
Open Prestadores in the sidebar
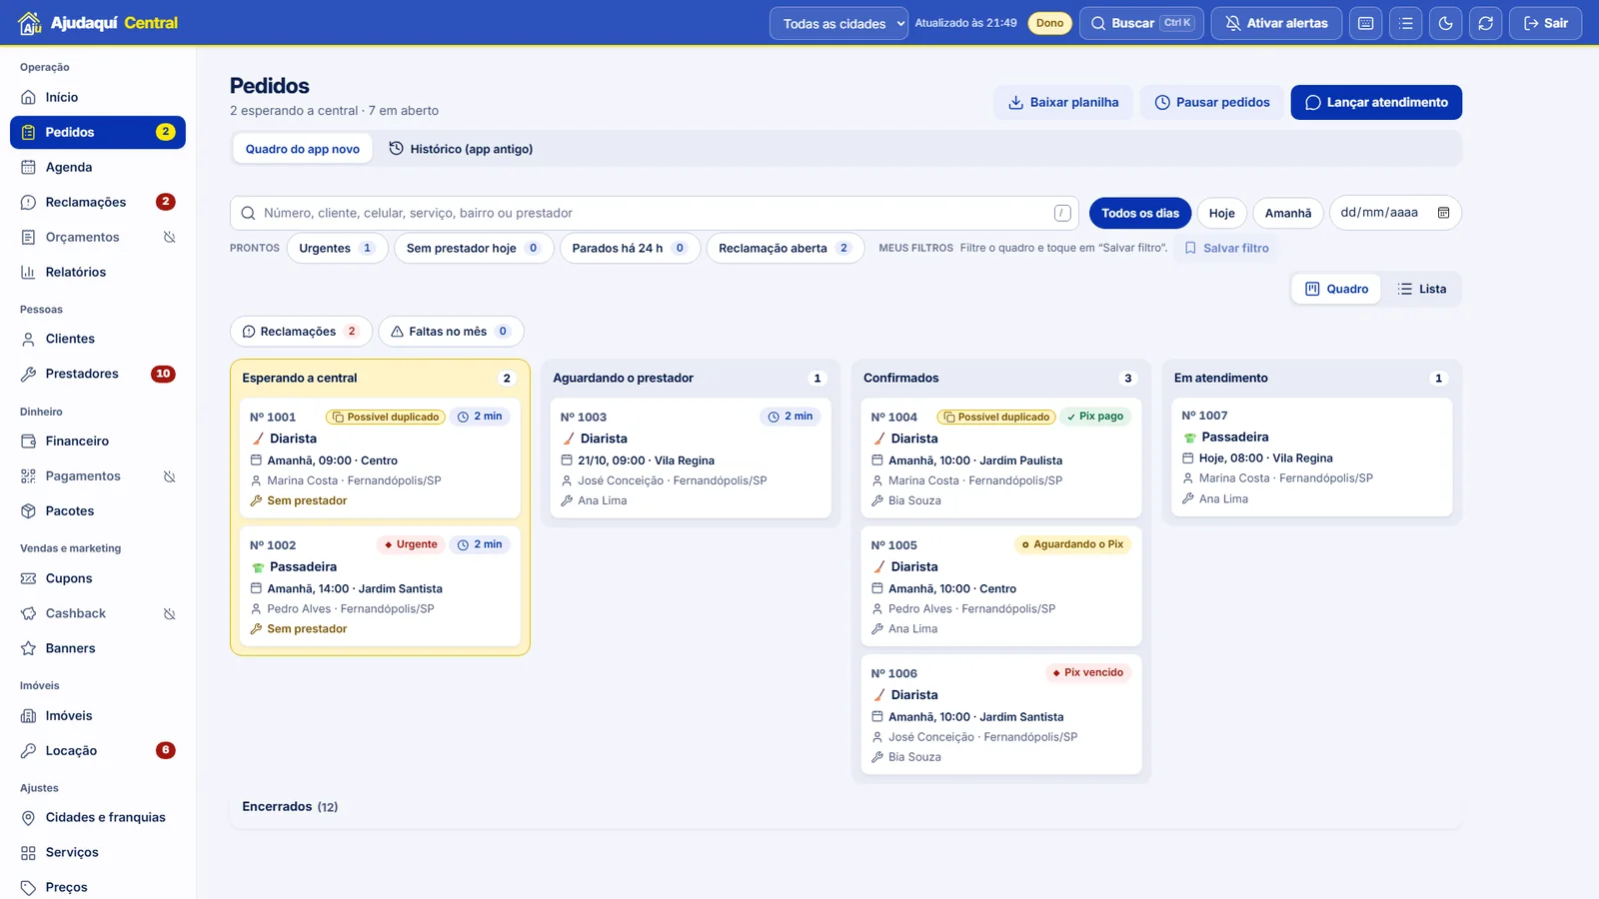point(98,374)
